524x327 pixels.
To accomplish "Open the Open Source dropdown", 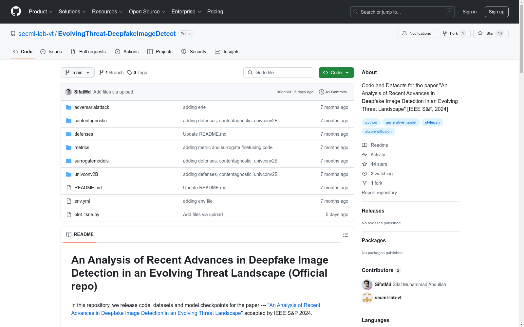I will [x=147, y=11].
